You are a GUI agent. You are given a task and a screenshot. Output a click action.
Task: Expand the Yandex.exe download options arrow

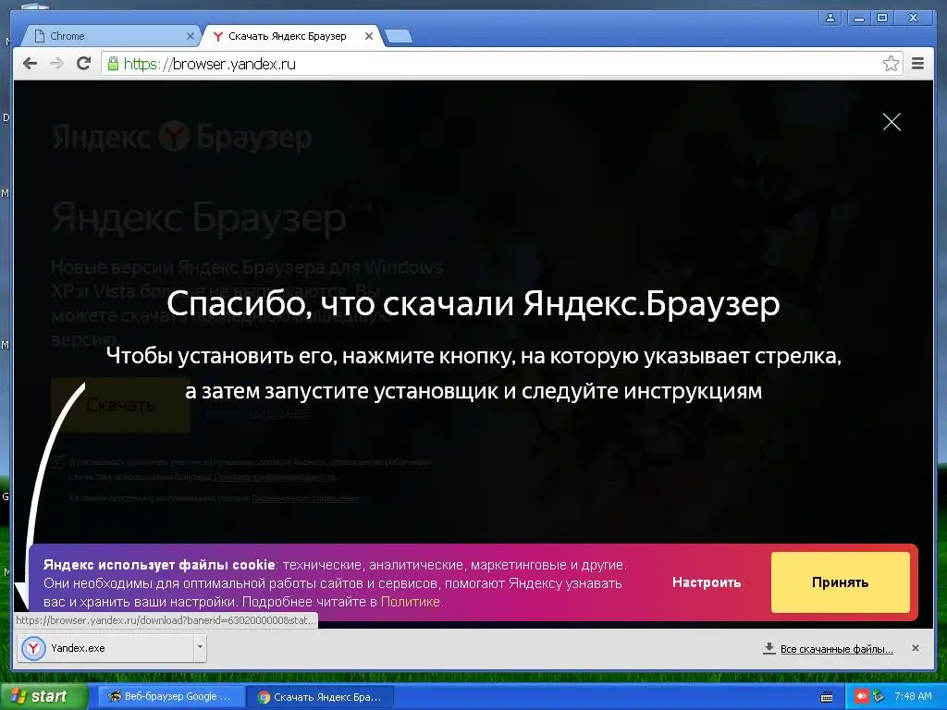coord(200,648)
